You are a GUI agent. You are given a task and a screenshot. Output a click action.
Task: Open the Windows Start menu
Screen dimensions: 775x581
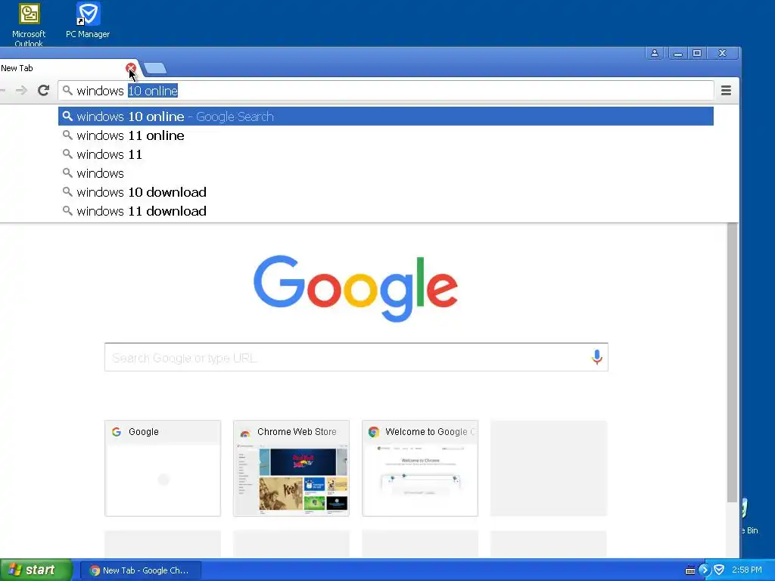36,570
